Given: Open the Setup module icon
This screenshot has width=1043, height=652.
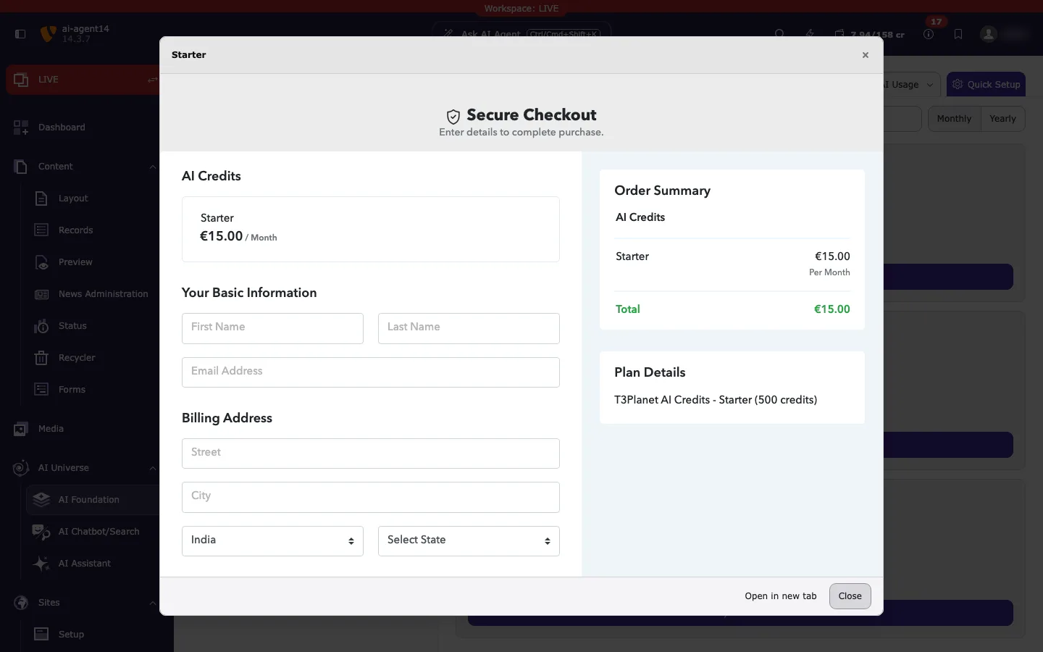Looking at the screenshot, I should (41, 635).
